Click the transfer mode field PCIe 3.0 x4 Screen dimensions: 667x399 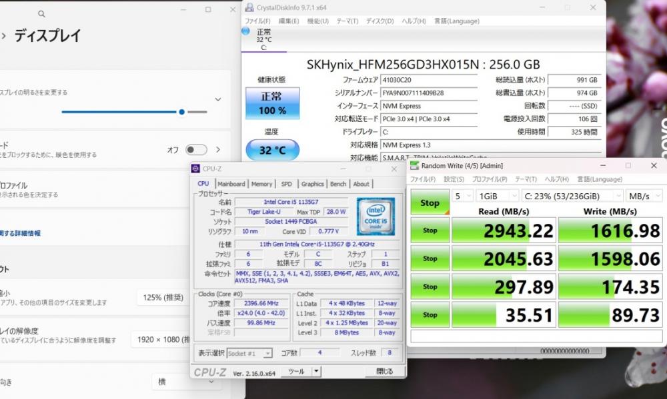coord(429,119)
